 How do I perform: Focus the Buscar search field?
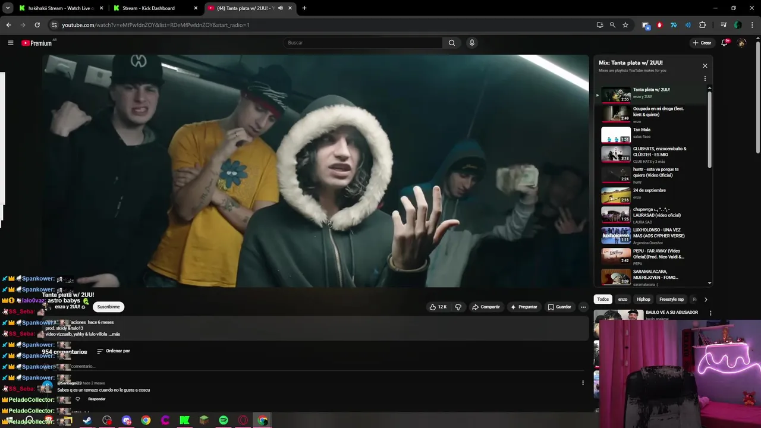[363, 43]
